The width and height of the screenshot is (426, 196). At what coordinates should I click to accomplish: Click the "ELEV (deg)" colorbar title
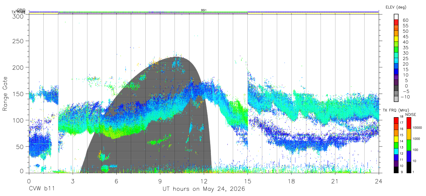(396, 7)
